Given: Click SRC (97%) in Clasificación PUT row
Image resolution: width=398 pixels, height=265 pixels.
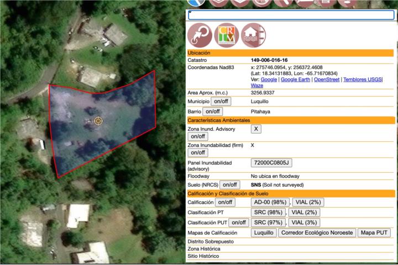Looking at the screenshot, I should (268, 222).
